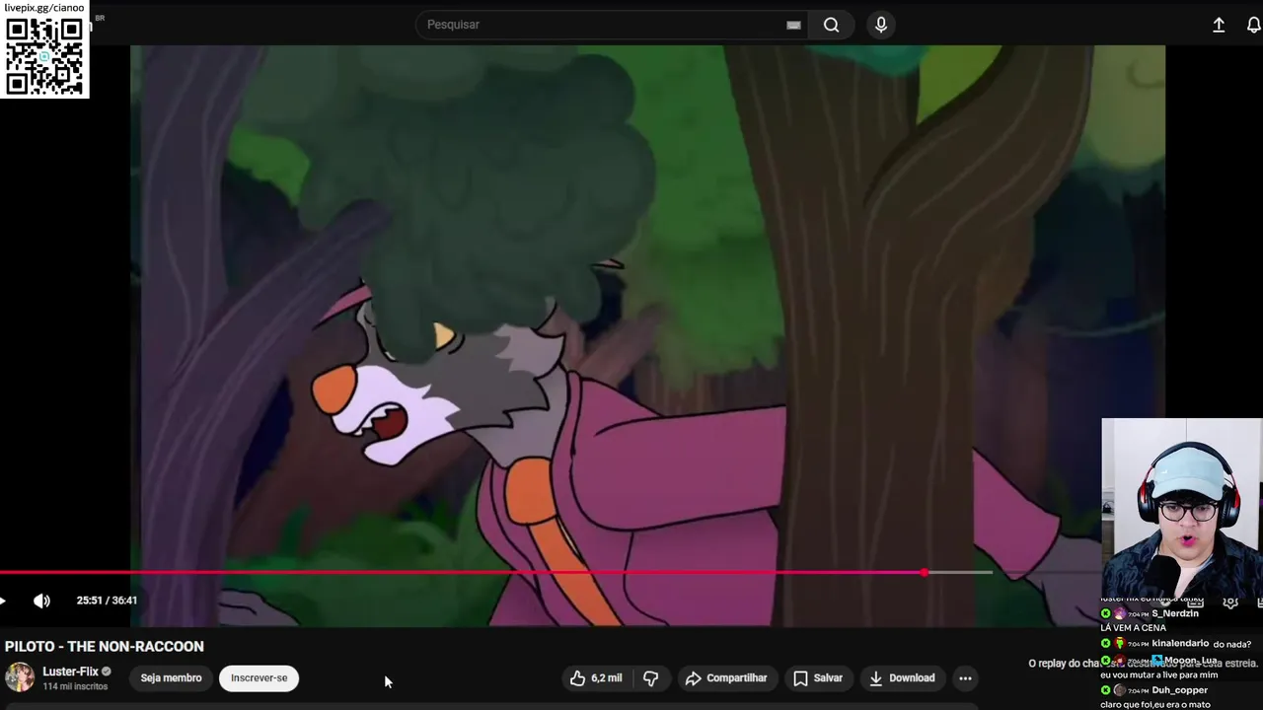Click the avatar next to Duh_copper
The image size is (1263, 710).
point(1119,690)
